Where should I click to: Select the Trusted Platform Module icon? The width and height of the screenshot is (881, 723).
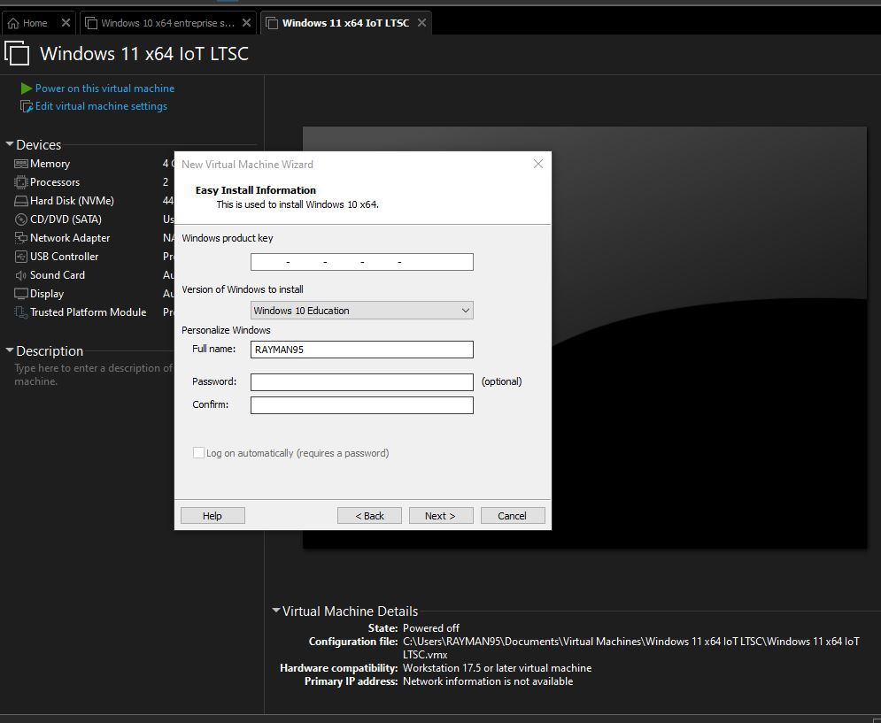21,312
